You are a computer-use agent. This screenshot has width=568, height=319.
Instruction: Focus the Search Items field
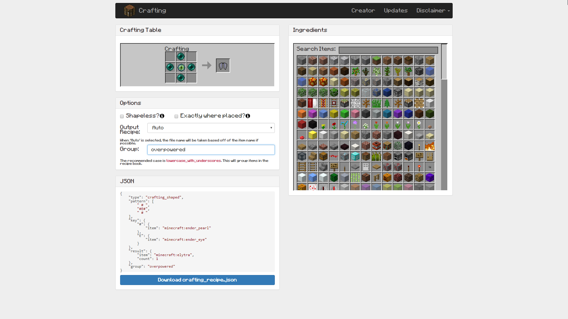click(x=388, y=50)
